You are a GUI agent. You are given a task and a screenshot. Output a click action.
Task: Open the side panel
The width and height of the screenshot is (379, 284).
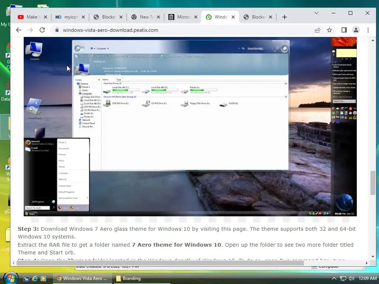[344, 30]
